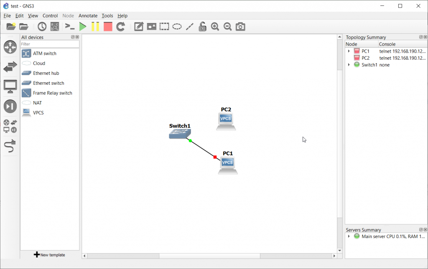Close the Servers Summary panel
428x269 pixels.
coord(425,230)
